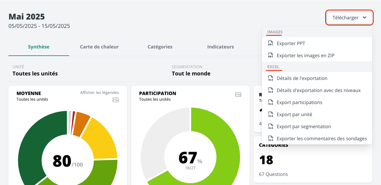
Task: Switch to the Synthèse tab
Action: point(39,47)
